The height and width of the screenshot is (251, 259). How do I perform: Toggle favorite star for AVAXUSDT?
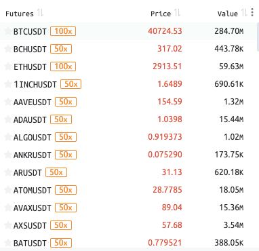(x=8, y=208)
